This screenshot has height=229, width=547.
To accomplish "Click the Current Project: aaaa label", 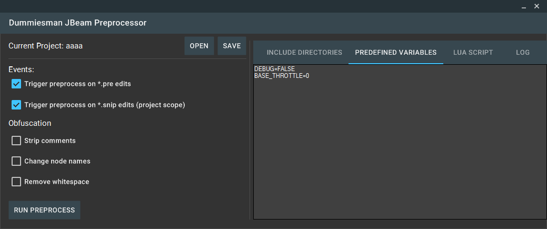I will [x=46, y=46].
